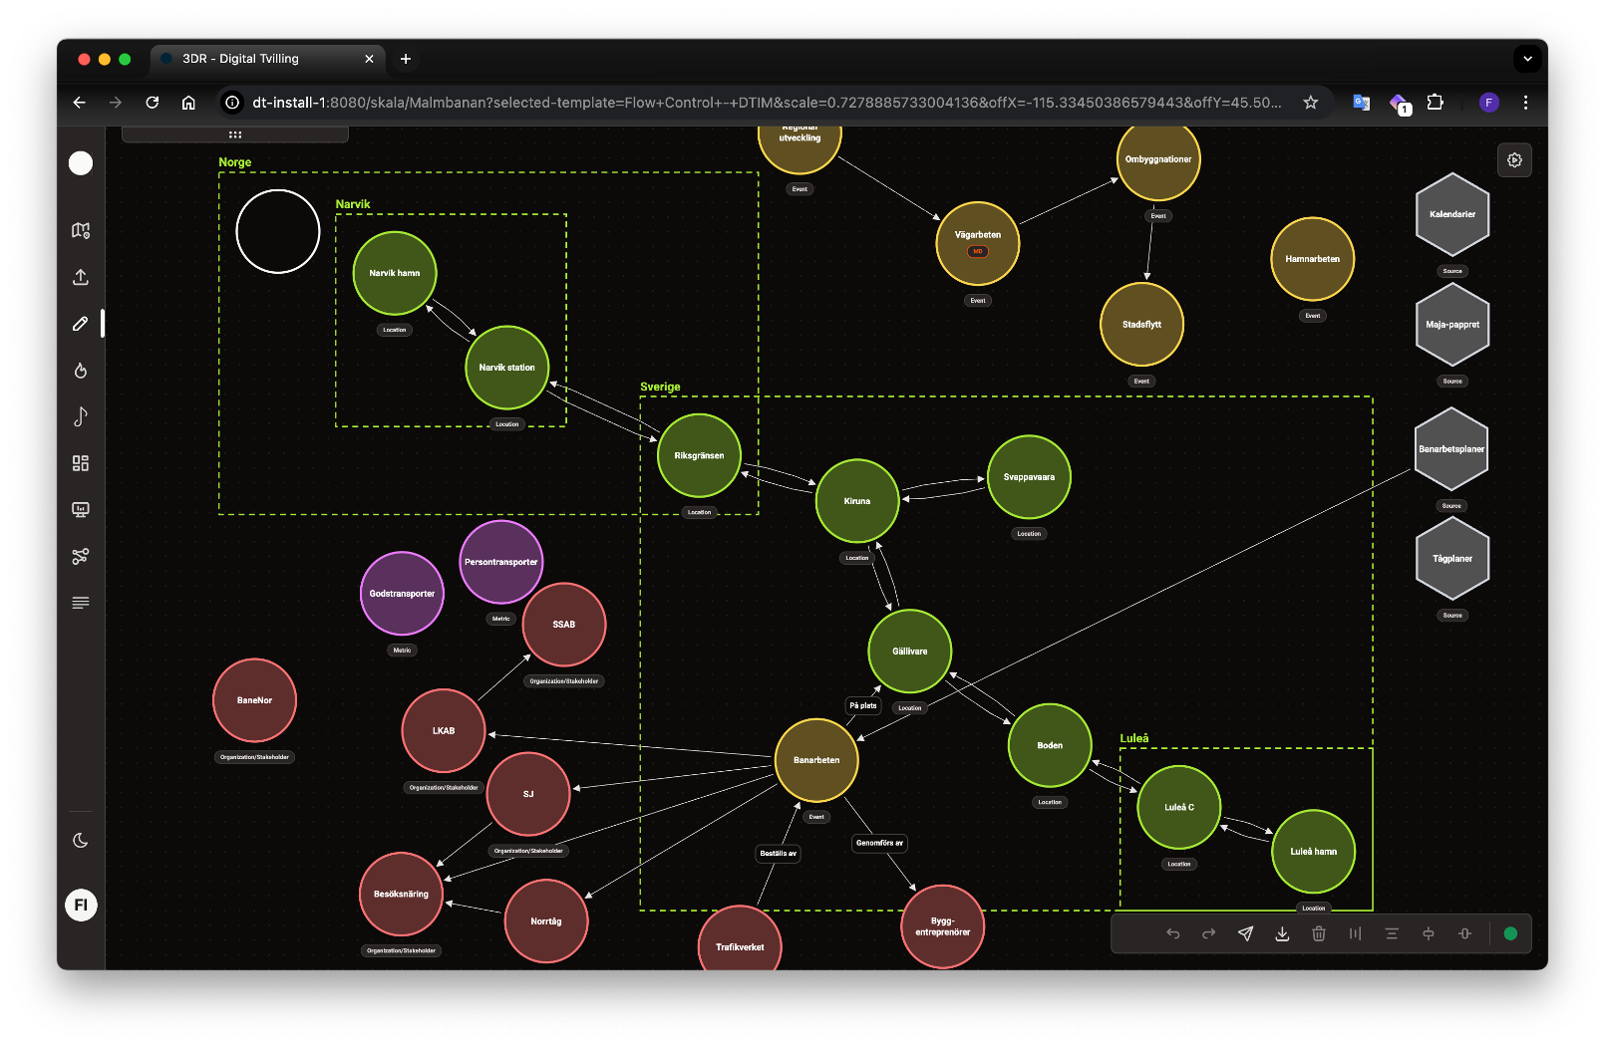Image resolution: width=1605 pixels, height=1046 pixels.
Task: Select the Kiruna node on the canvas
Action: (856, 500)
